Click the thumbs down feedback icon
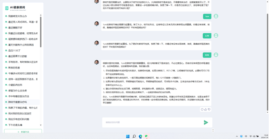This screenshot has height=139, width=269. 209,109
